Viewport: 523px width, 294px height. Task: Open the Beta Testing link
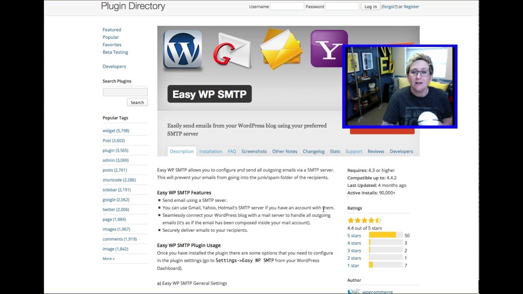click(115, 52)
